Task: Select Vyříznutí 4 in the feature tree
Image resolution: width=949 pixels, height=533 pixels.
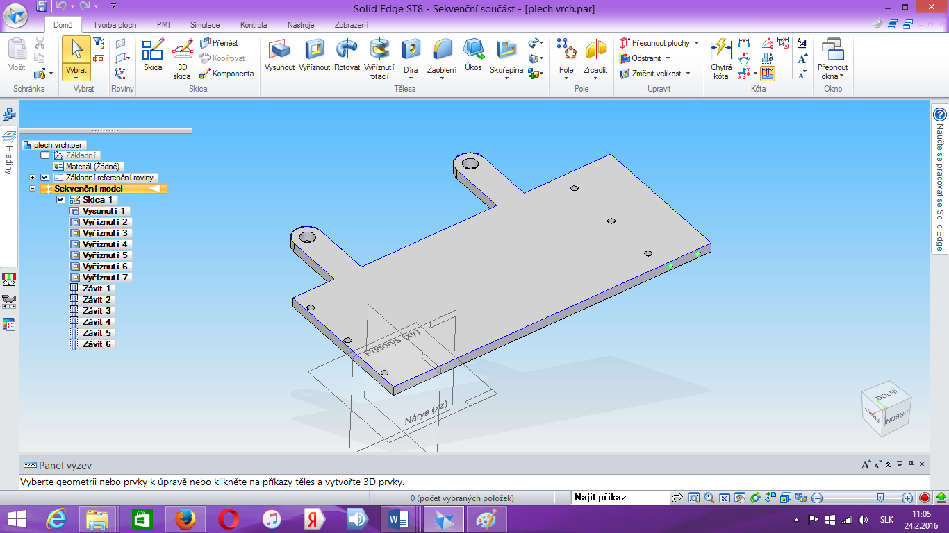Action: coord(99,244)
